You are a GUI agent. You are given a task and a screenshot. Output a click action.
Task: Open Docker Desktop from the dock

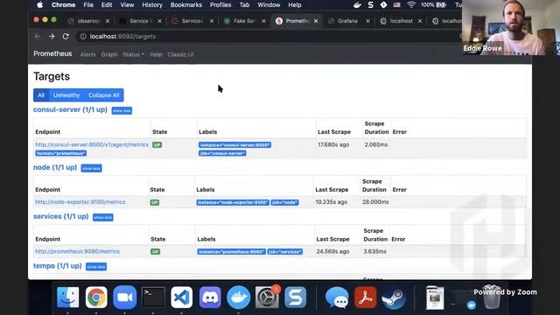pos(238,297)
